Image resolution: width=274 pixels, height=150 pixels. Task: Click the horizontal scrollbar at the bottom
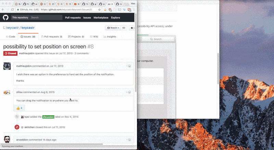pyautogui.click(x=52, y=144)
